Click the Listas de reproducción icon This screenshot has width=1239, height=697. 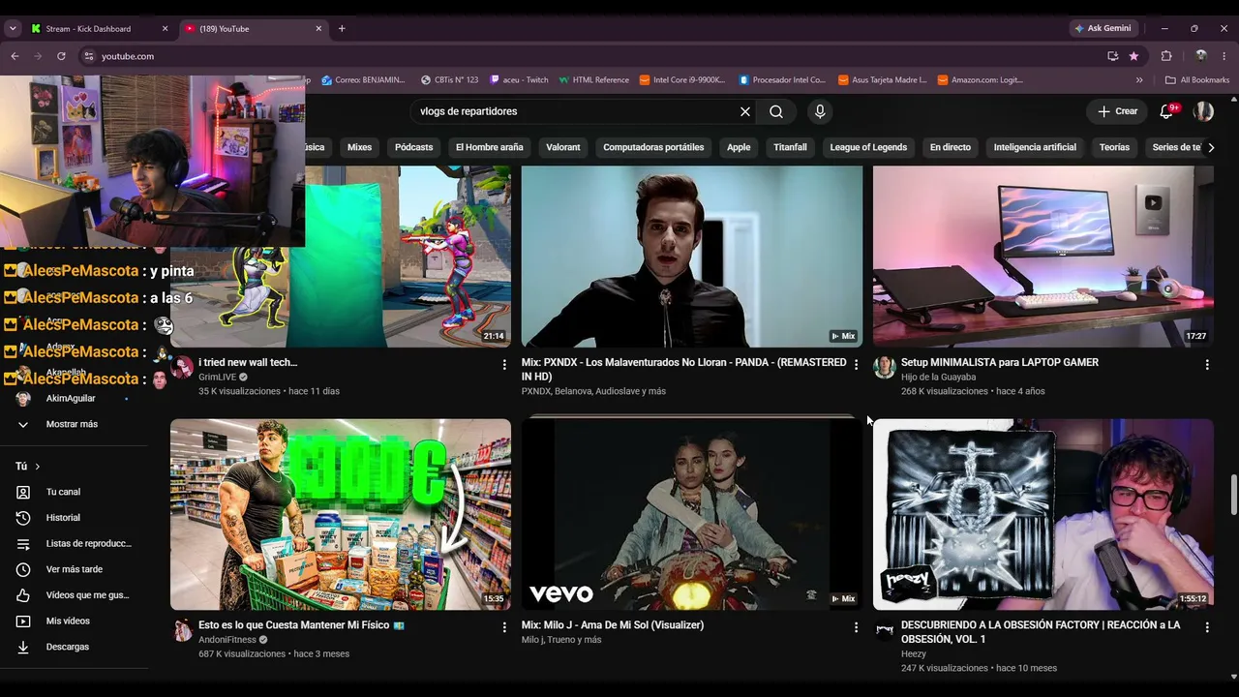[x=23, y=544]
